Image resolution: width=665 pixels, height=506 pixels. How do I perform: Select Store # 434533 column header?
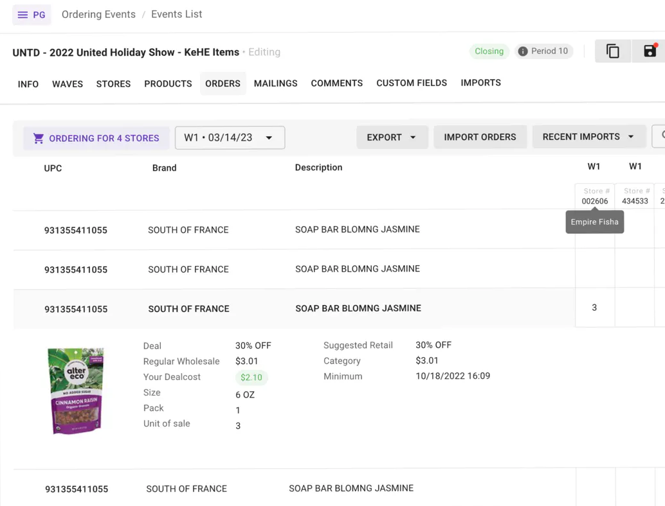click(635, 196)
